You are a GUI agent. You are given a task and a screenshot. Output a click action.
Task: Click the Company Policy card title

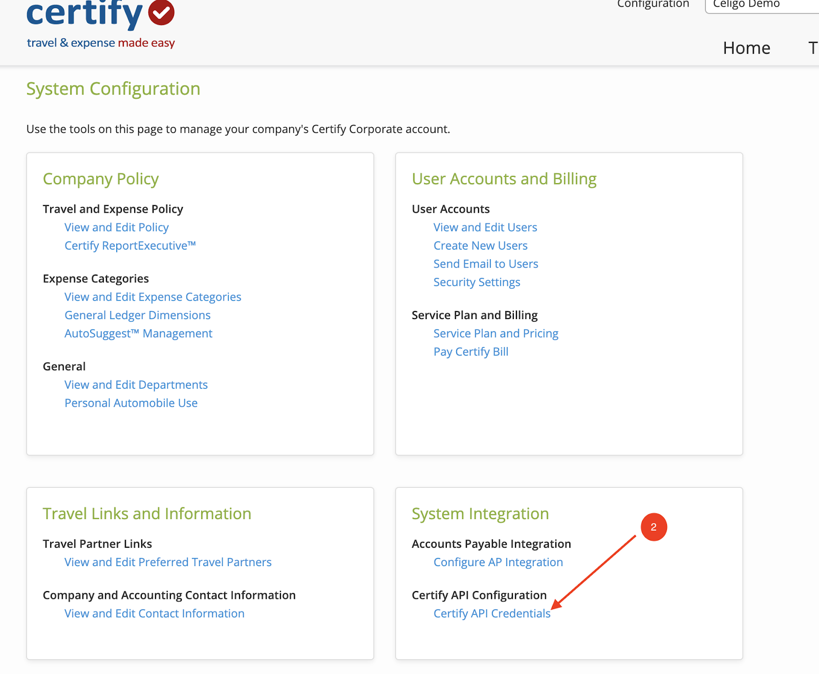click(101, 179)
